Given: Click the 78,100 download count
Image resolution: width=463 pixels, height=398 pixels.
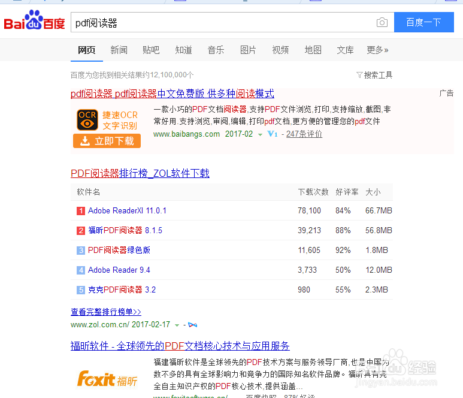Looking at the screenshot, I should [x=309, y=210].
